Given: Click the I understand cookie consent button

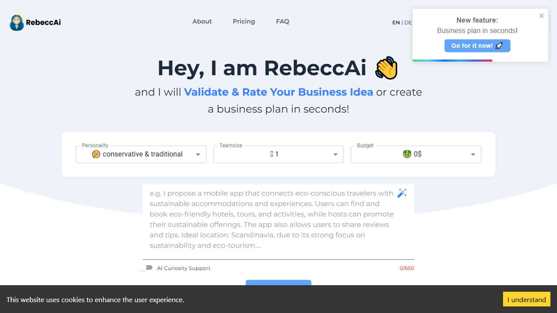Looking at the screenshot, I should (527, 299).
